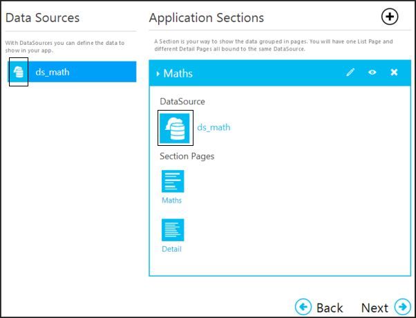Click the Maths label under Section Pages
Image resolution: width=416 pixels, height=318 pixels.
pyautogui.click(x=172, y=200)
